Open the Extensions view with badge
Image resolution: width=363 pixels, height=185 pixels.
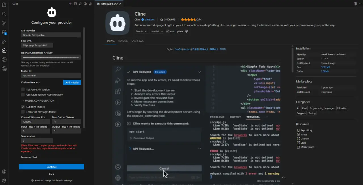4,32
